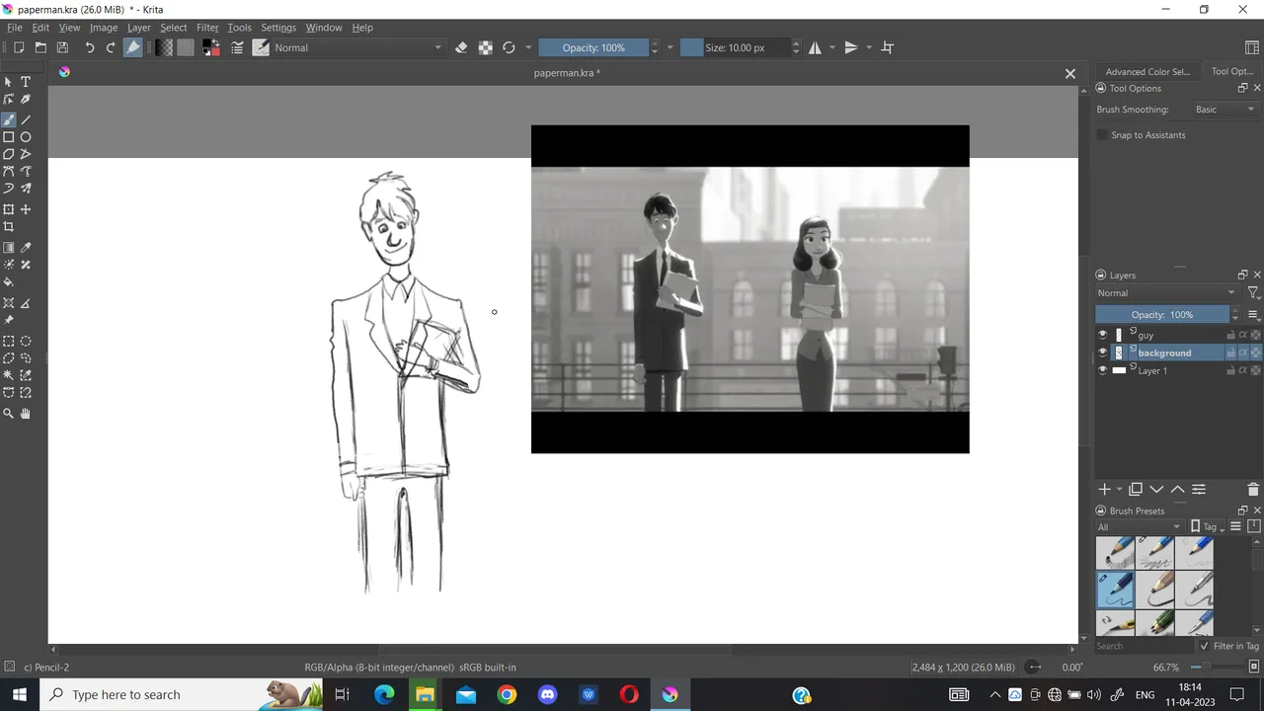Redo the last undone action
The image size is (1264, 711).
[x=111, y=47]
